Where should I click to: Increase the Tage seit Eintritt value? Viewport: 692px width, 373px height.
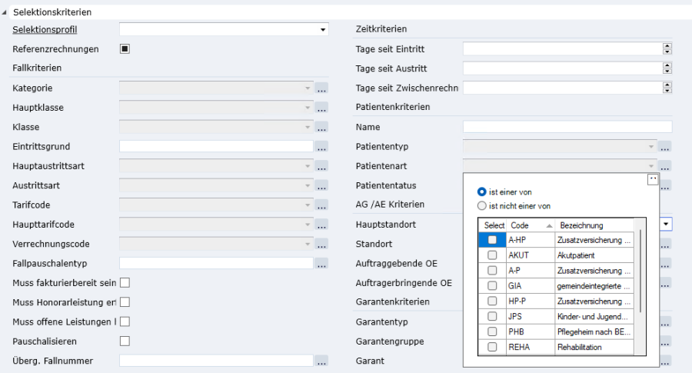click(x=667, y=46)
